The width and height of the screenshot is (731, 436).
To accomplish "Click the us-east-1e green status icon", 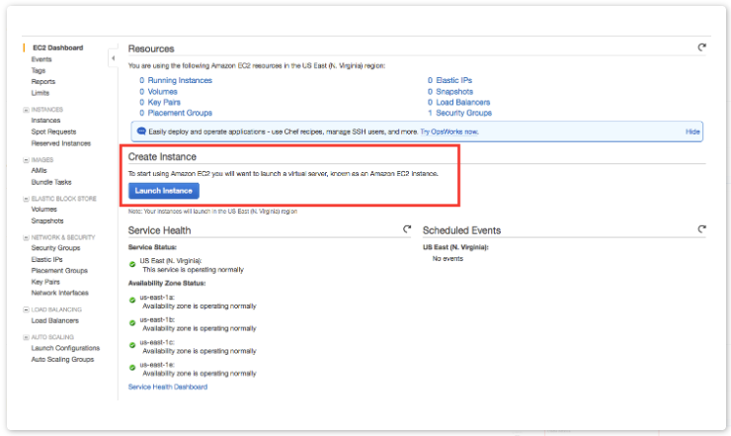I will pos(132,368).
